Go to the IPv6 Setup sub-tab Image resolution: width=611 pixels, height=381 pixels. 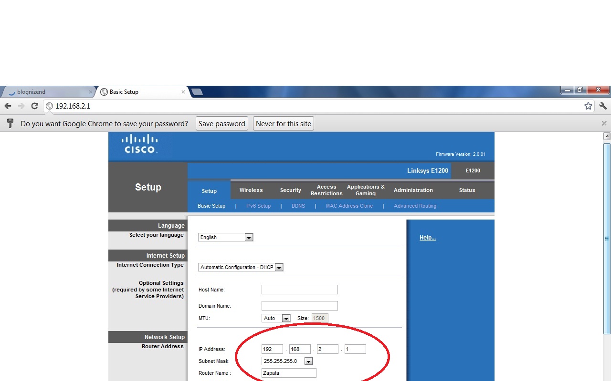pos(258,206)
